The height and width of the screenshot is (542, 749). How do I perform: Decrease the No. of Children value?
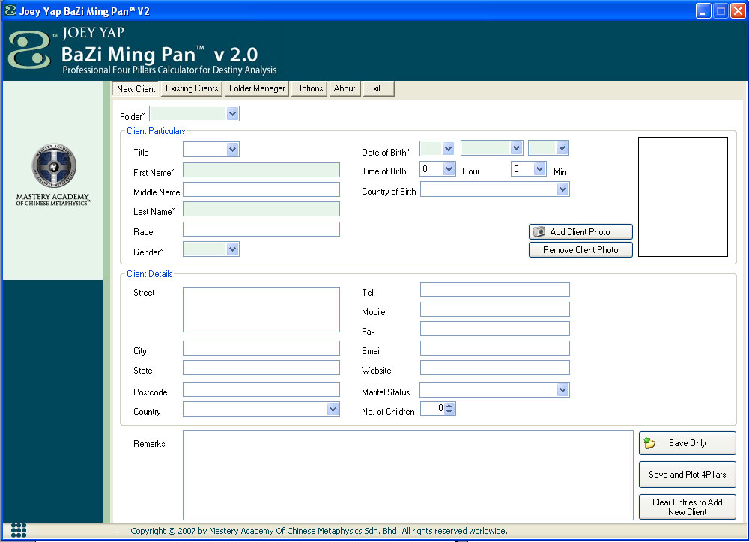449,412
